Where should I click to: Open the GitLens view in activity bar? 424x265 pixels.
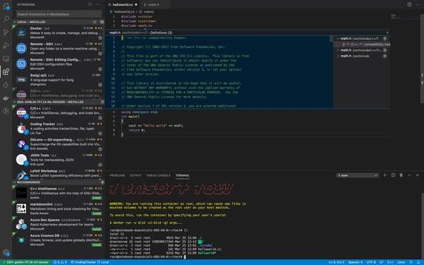point(6,85)
